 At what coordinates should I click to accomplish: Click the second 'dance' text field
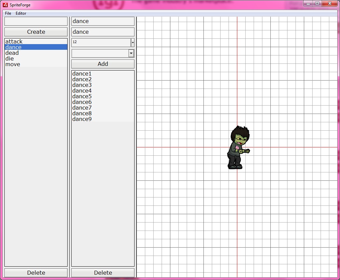click(x=103, y=32)
